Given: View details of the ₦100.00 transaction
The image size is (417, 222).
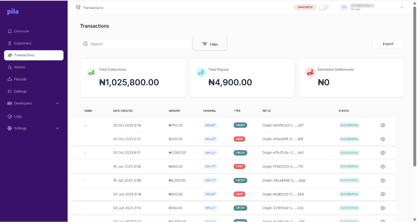Looking at the screenshot, I should tap(383, 208).
